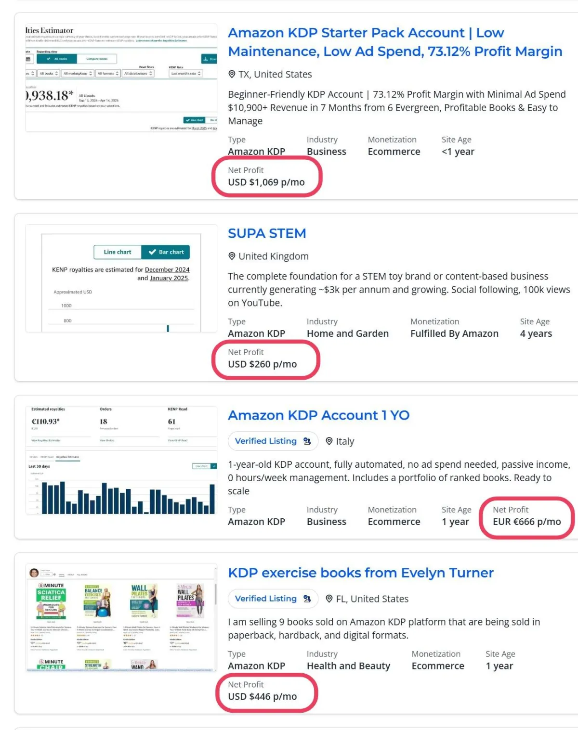Screen dimensions: 578x730
Task: Click the "EUR €666 p/mo" net profit
Action: click(527, 522)
